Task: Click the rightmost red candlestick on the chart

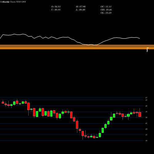Action: (x=140, y=114)
